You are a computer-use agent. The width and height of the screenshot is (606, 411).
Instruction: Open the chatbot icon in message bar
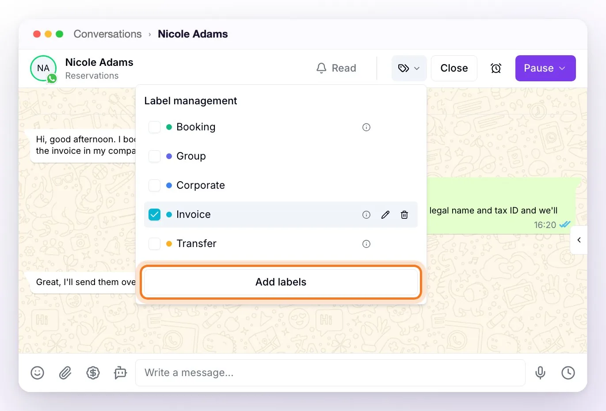(x=120, y=373)
